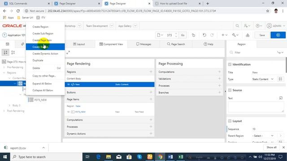Expand the Body 3 tree node
Viewport: 287px width, 161px height.
click(9, 106)
